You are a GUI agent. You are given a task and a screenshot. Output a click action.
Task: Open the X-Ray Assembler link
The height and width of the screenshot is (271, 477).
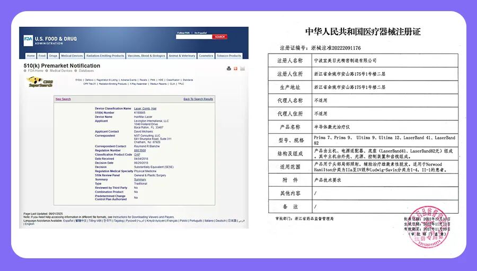139,84
